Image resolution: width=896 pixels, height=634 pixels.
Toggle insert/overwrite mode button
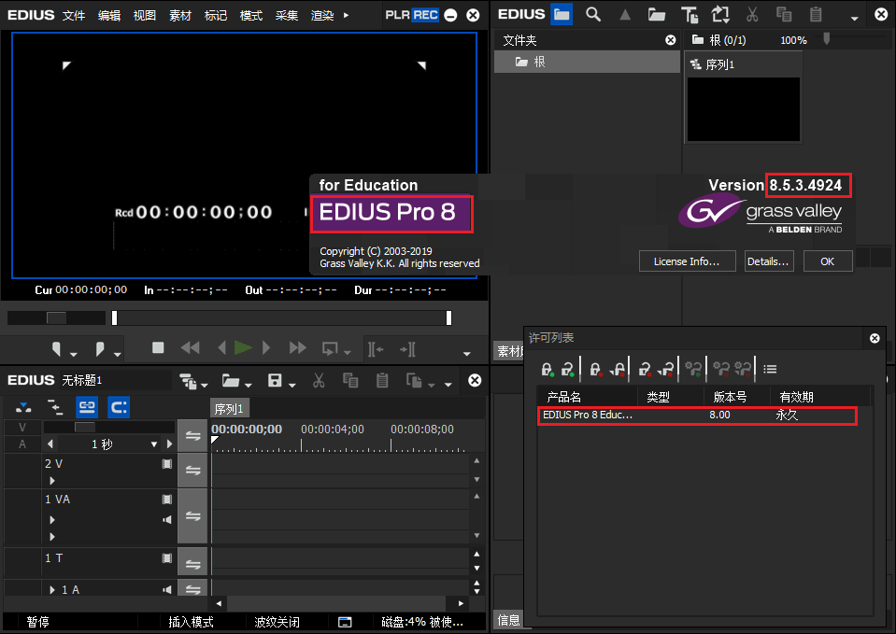point(23,407)
